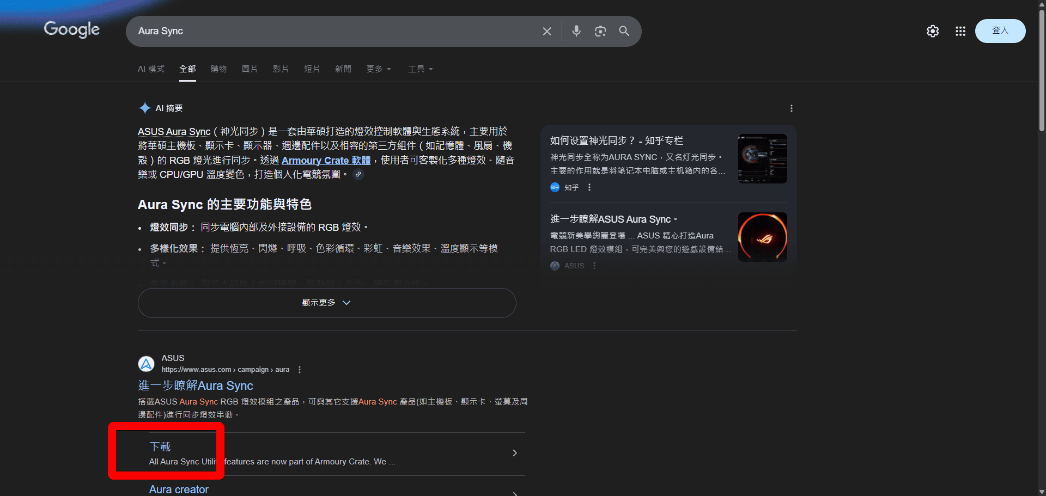Click the AI 摘要 sparkle icon
1046x496 pixels.
coord(145,107)
